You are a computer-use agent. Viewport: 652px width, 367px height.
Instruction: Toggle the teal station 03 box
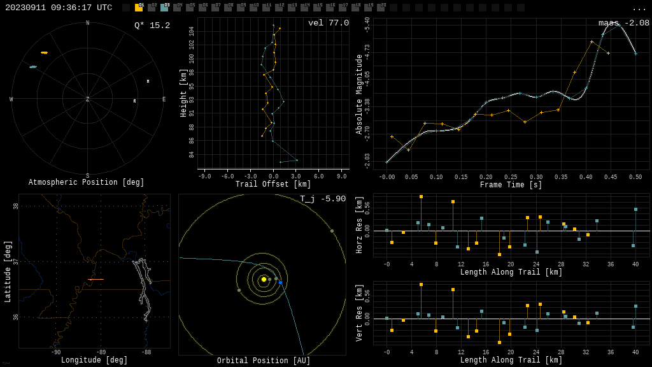pos(164,8)
